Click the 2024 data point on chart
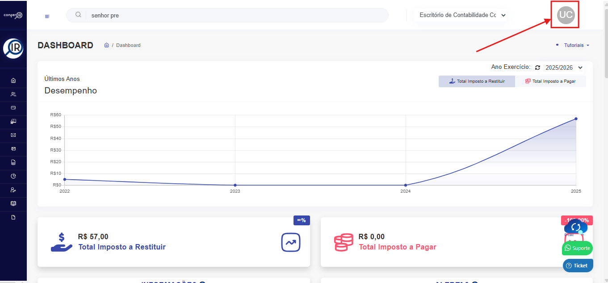Viewport: 608px width, 283px height. (x=405, y=185)
